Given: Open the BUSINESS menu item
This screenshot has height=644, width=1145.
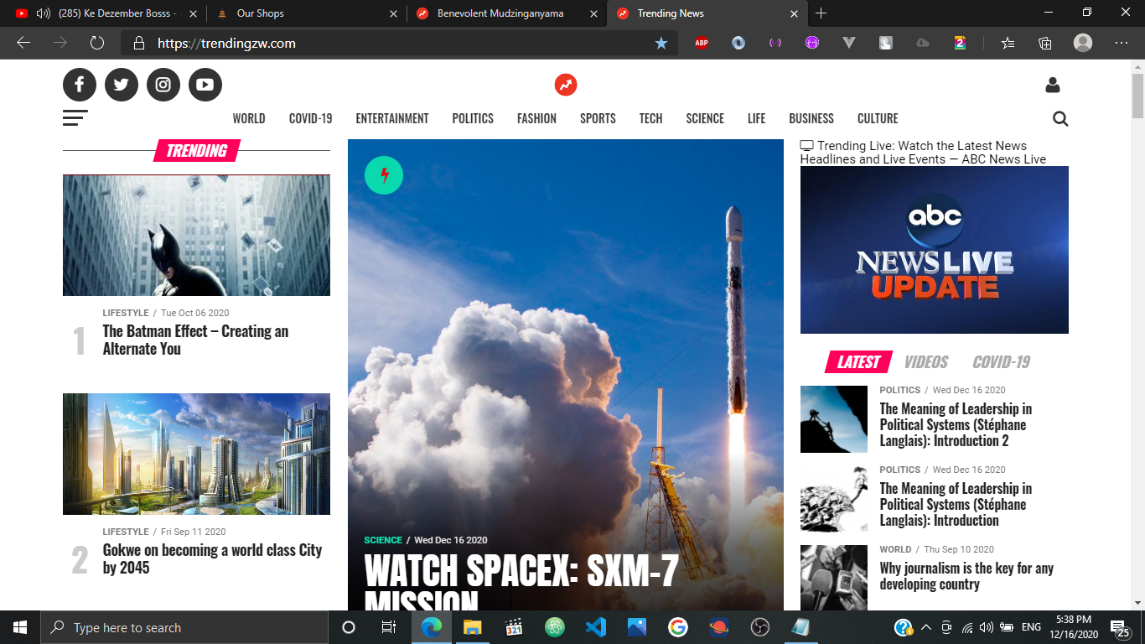Looking at the screenshot, I should click(x=811, y=118).
